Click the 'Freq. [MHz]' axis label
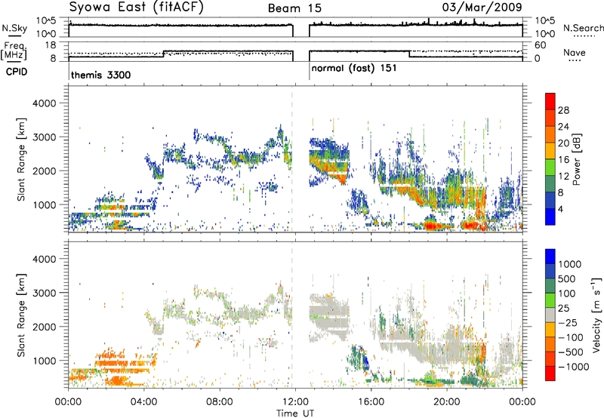The height and width of the screenshot is (418, 604). 14,51
